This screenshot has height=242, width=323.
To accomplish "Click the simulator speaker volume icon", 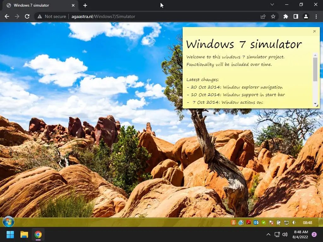I will point(294,222).
